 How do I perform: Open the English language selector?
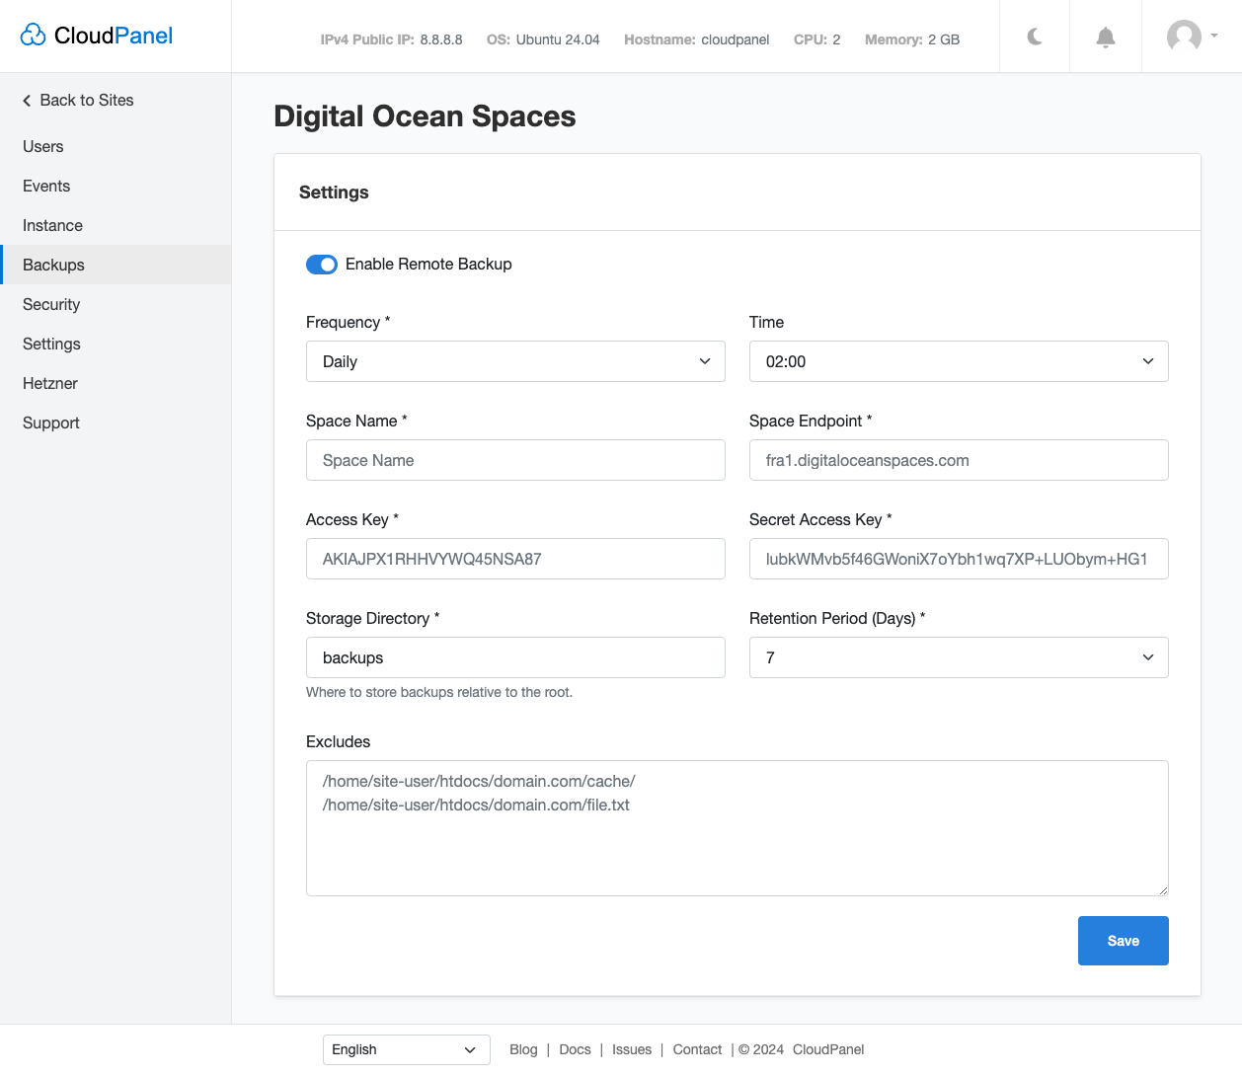[x=406, y=1049]
